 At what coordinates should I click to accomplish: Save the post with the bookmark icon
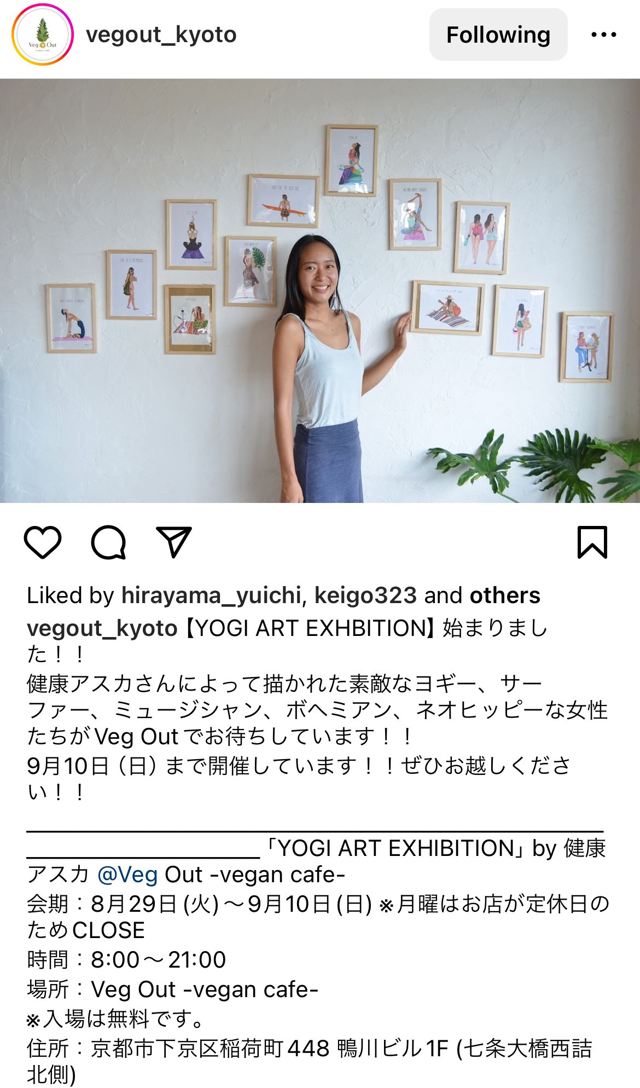pyautogui.click(x=592, y=542)
